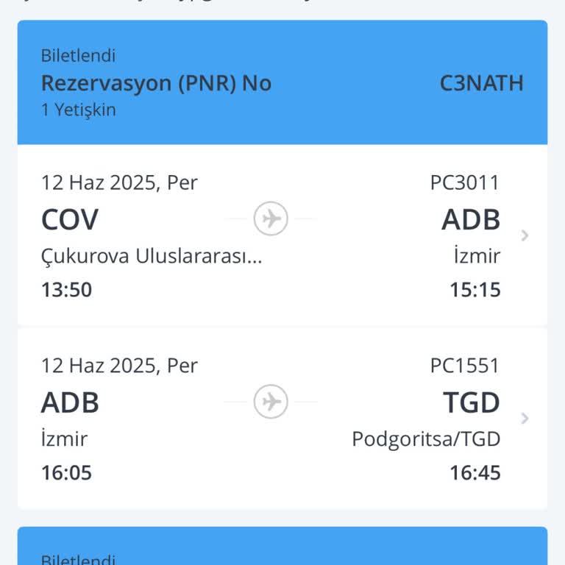Click the Çukurova Uluslararası airport name
This screenshot has width=565, height=565.
(x=151, y=256)
